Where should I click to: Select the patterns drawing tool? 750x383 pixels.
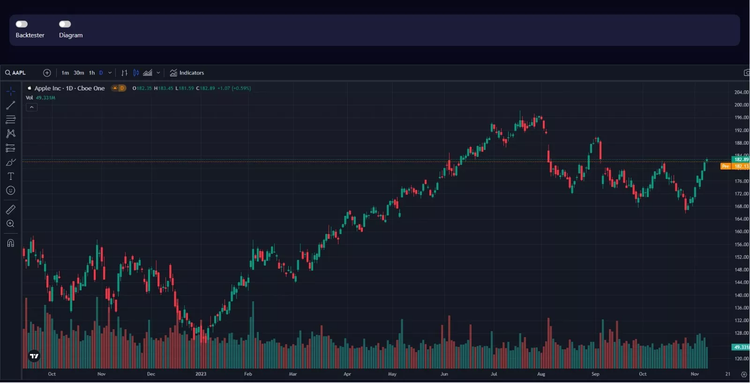coord(11,133)
